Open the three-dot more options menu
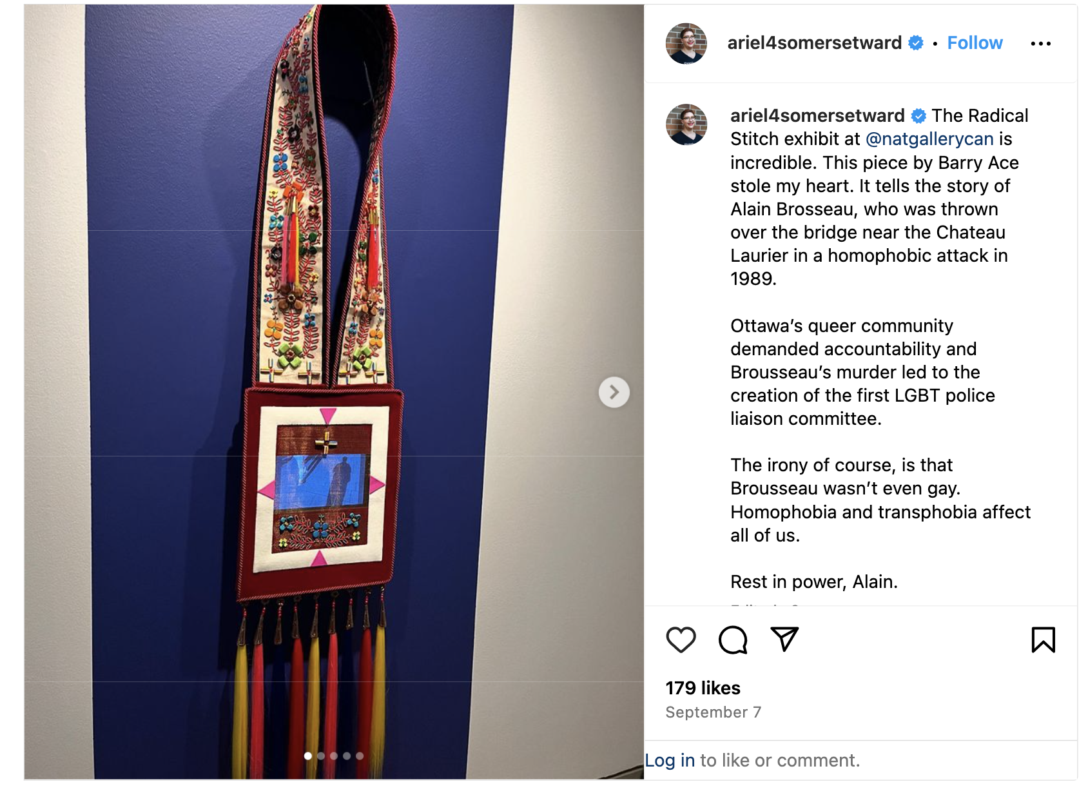The height and width of the screenshot is (802, 1088). coord(1040,44)
